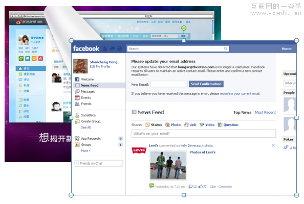Click teal Weibo mail icon
This screenshot has width=304, height=204.
[28, 58]
